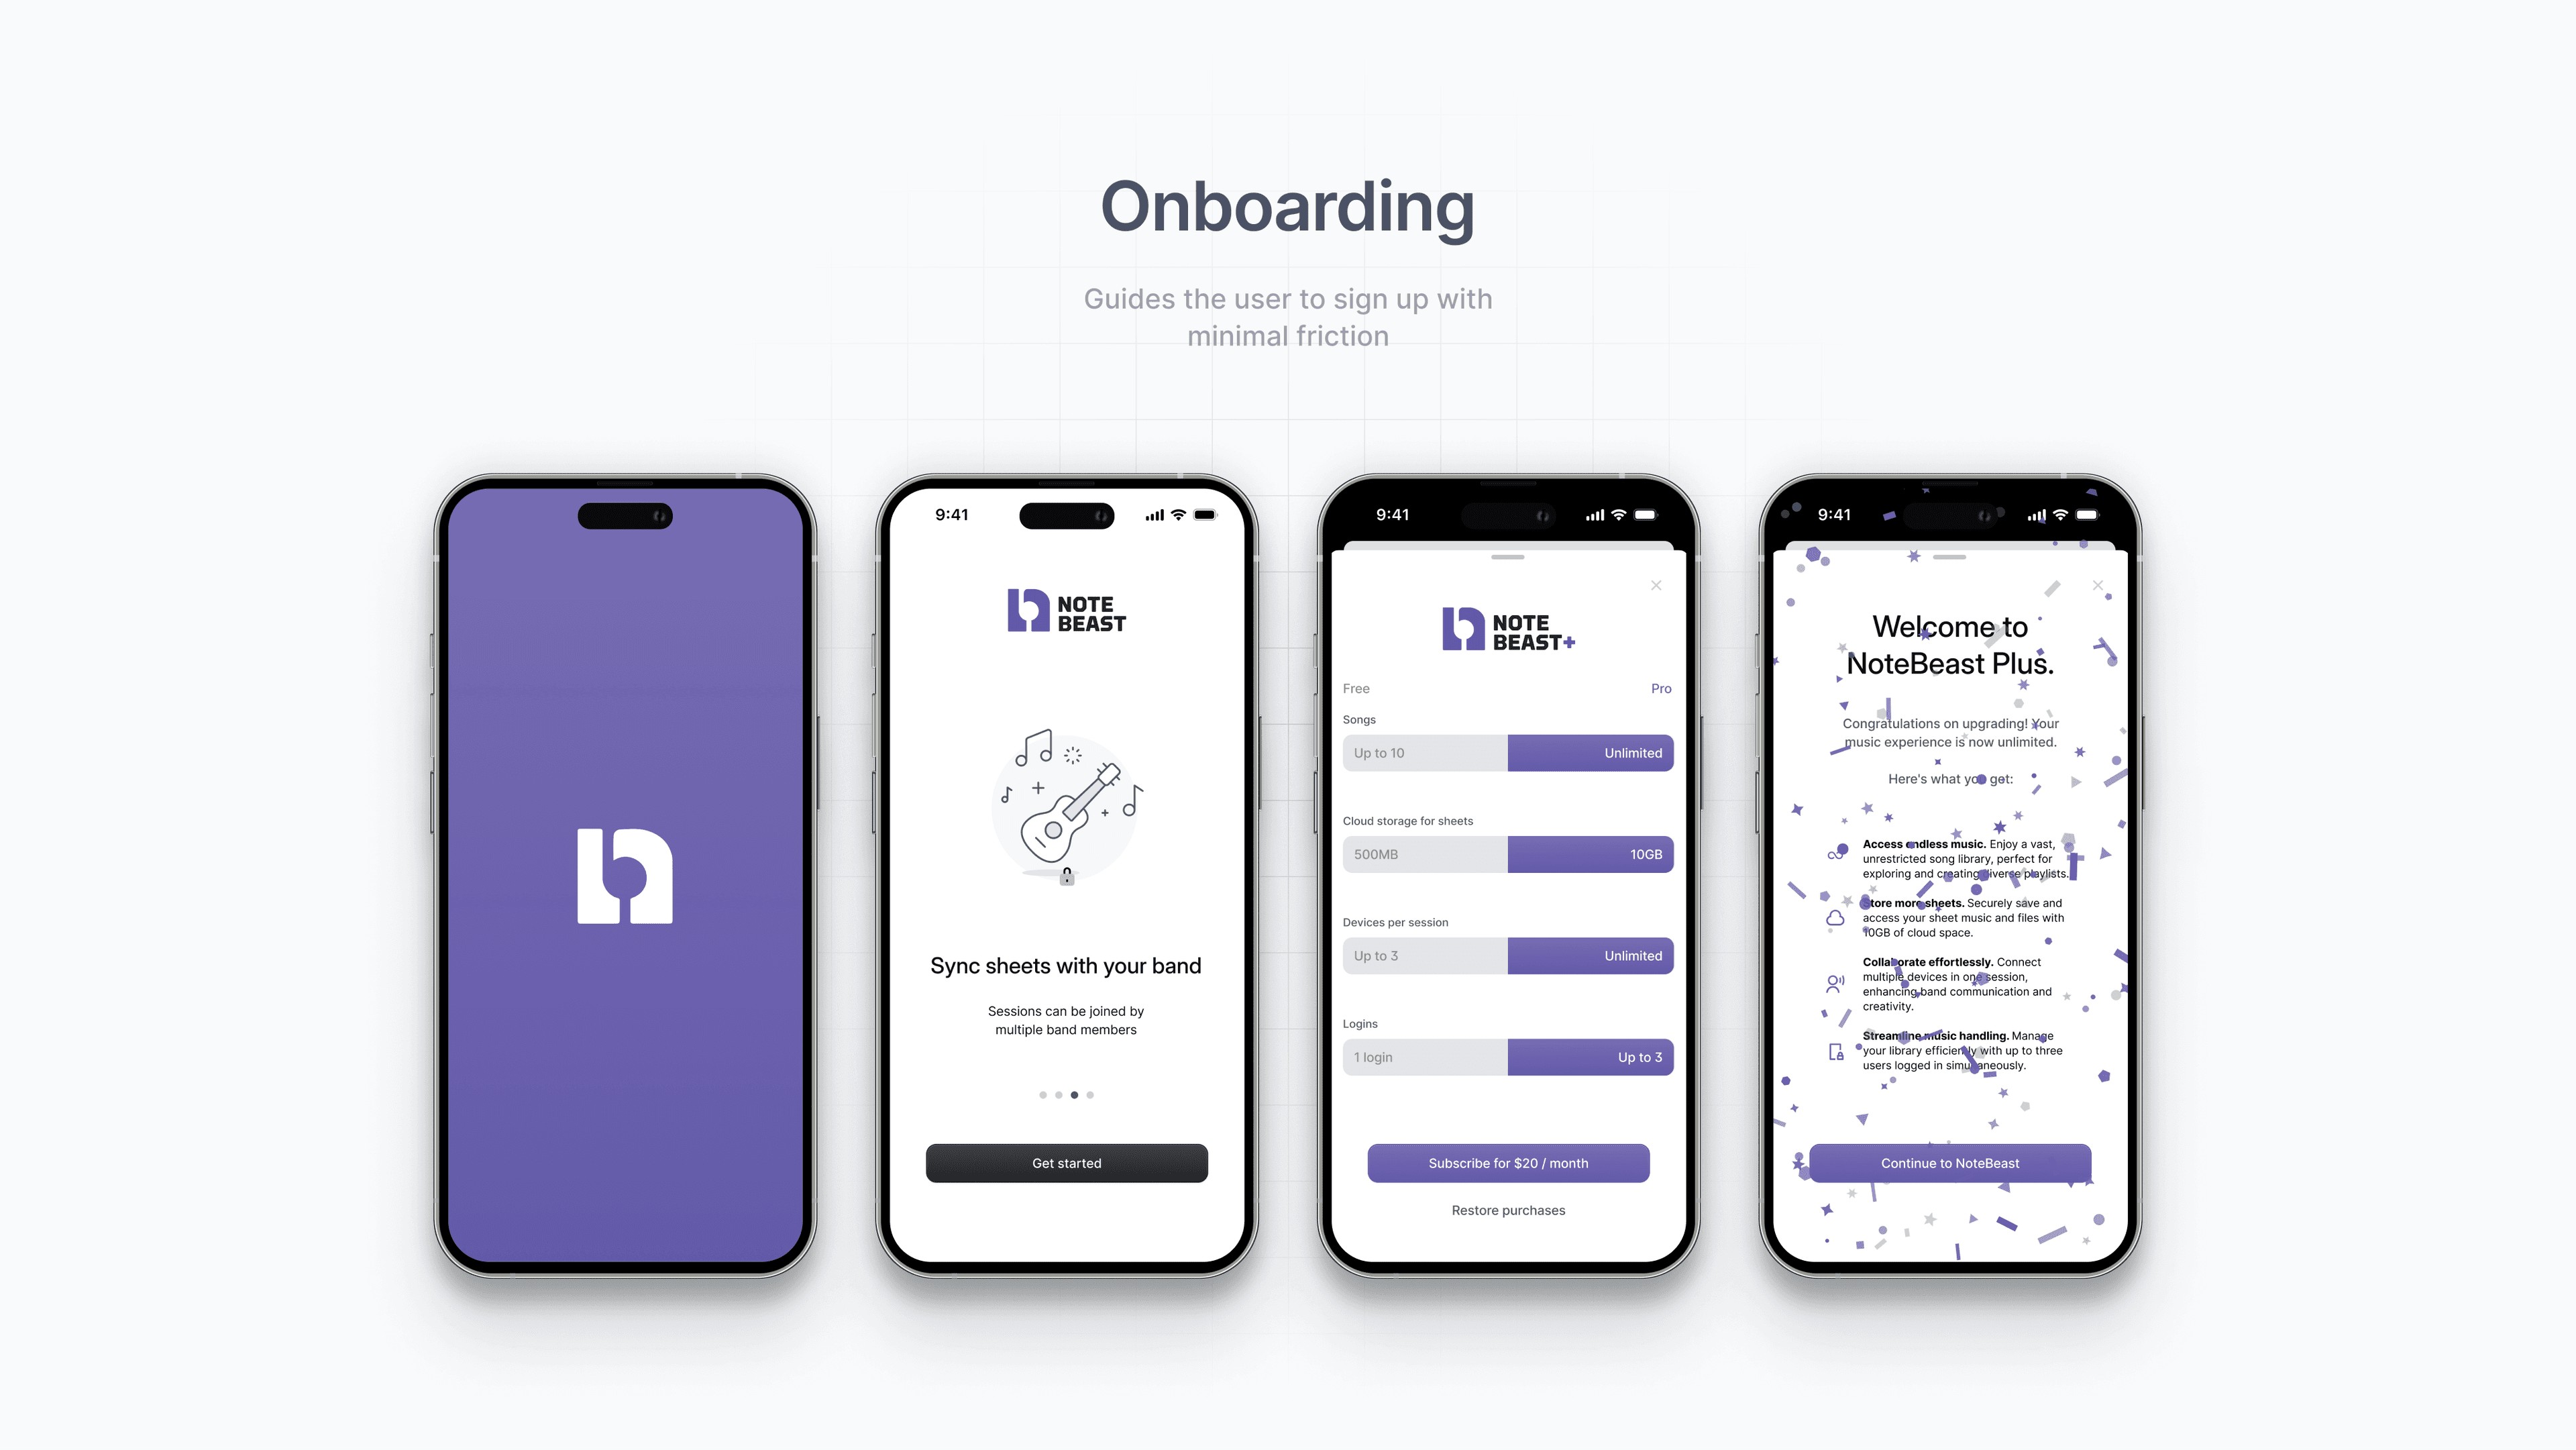This screenshot has width=2576, height=1450.
Task: Toggle to Free tier in subscription comparison
Action: click(1357, 687)
